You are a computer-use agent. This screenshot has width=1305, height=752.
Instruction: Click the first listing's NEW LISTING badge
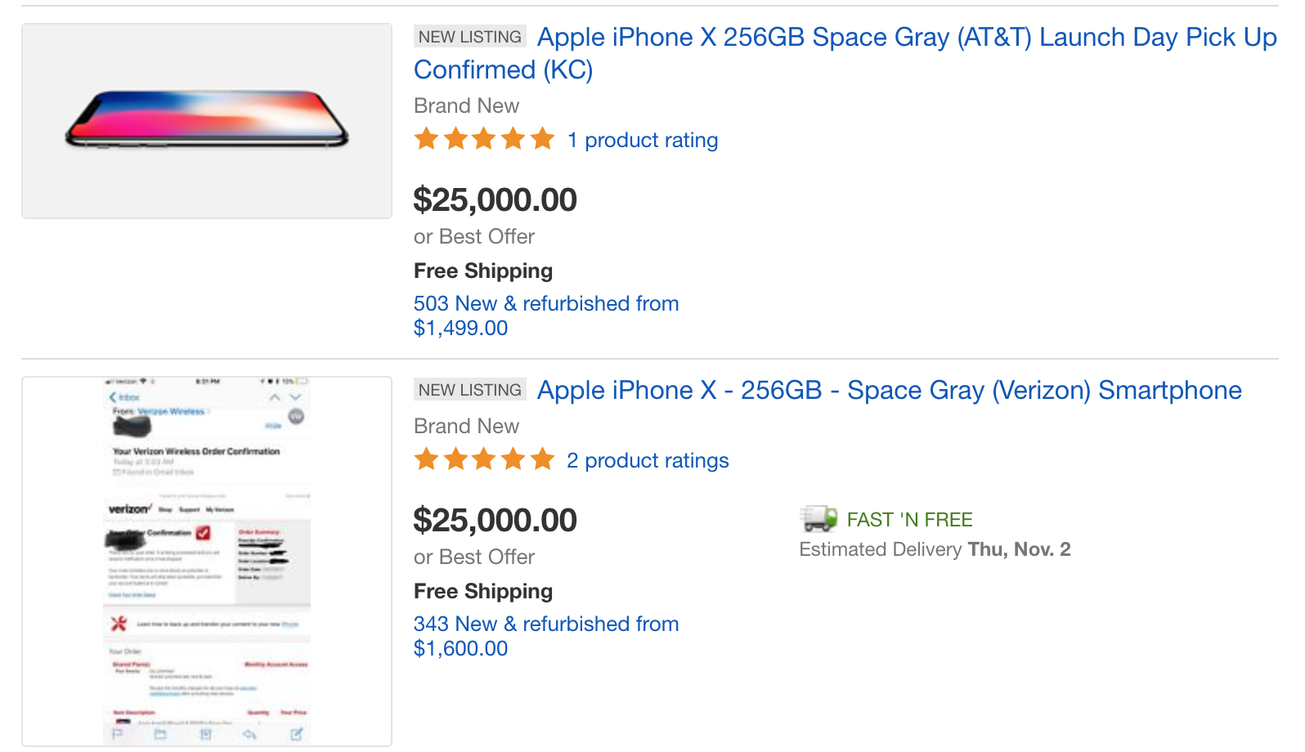coord(470,37)
